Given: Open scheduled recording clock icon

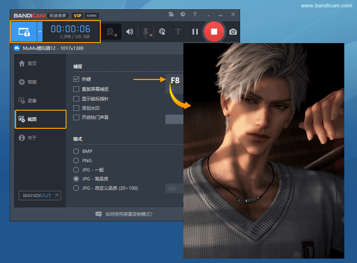Looking at the screenshot, I should (183, 14).
